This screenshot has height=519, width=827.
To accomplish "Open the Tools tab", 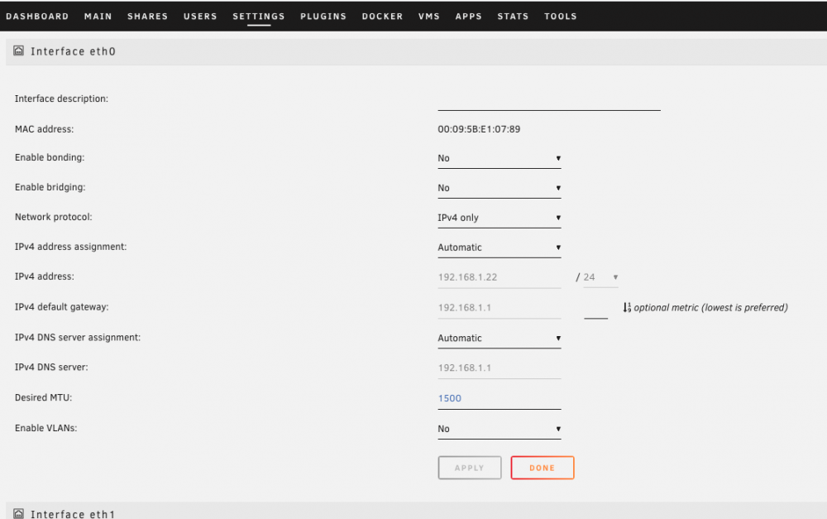I will click(x=561, y=17).
